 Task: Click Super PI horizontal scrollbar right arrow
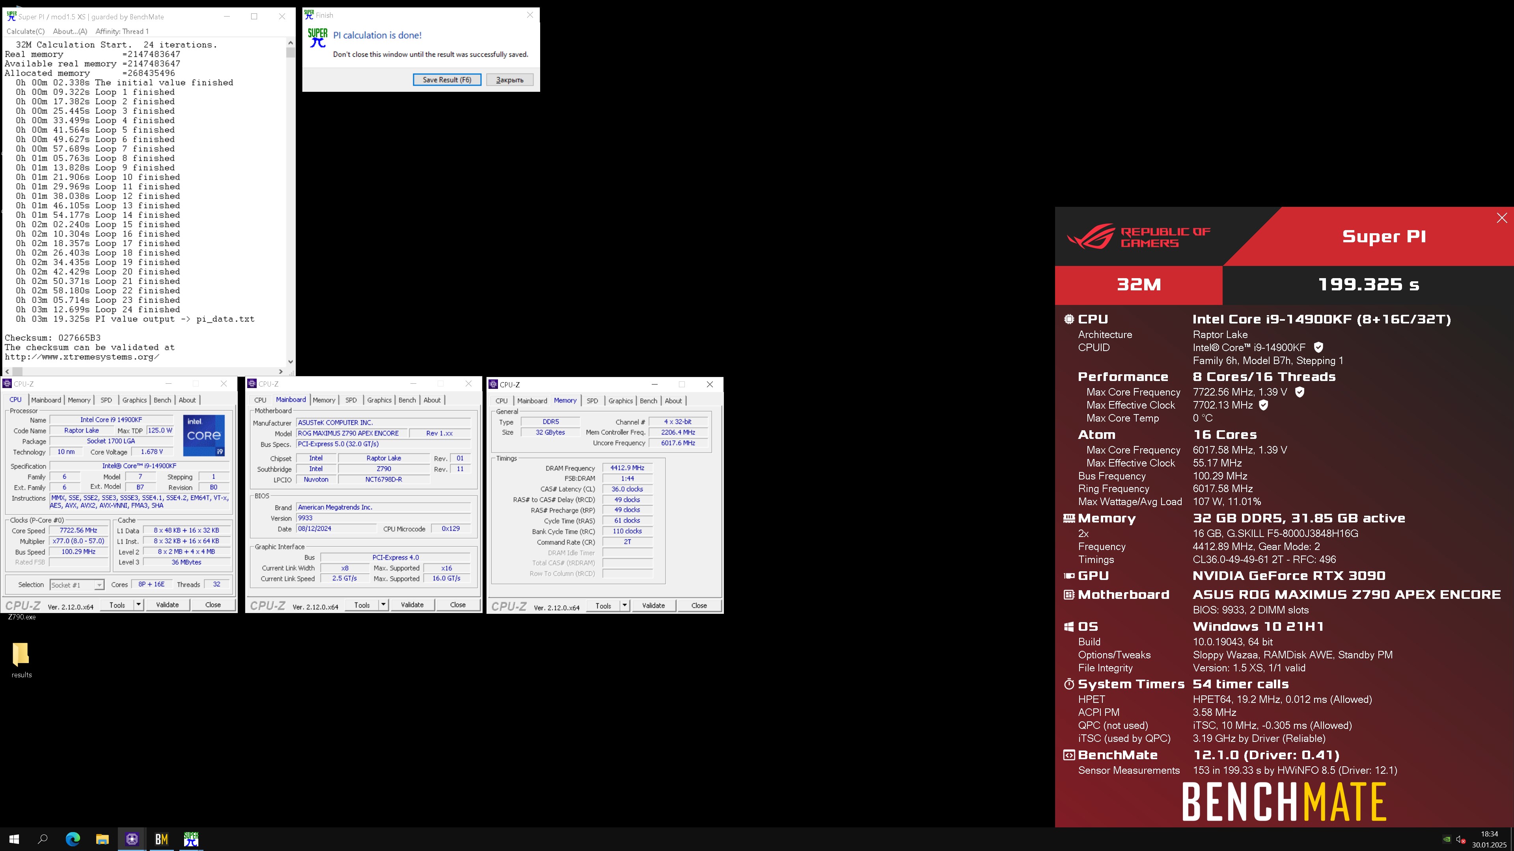(x=281, y=371)
